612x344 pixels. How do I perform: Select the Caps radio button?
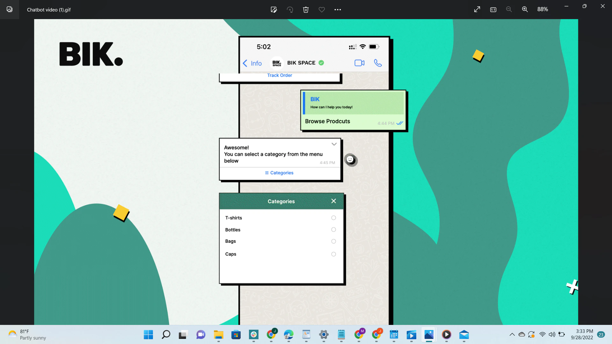(x=333, y=254)
